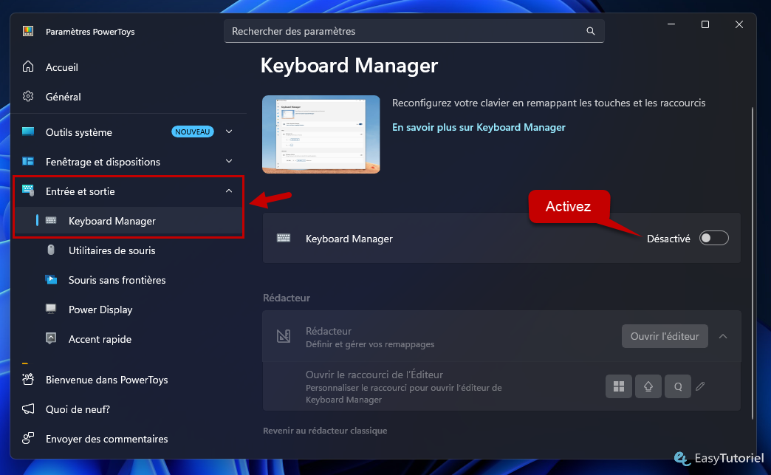
Task: Click the keyboard icon in Keyboard Manager card
Action: point(284,238)
